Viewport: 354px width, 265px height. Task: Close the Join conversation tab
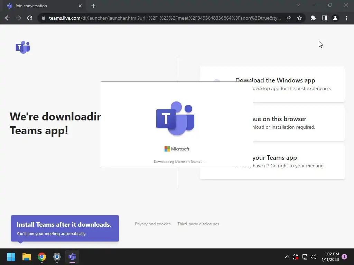(x=80, y=6)
